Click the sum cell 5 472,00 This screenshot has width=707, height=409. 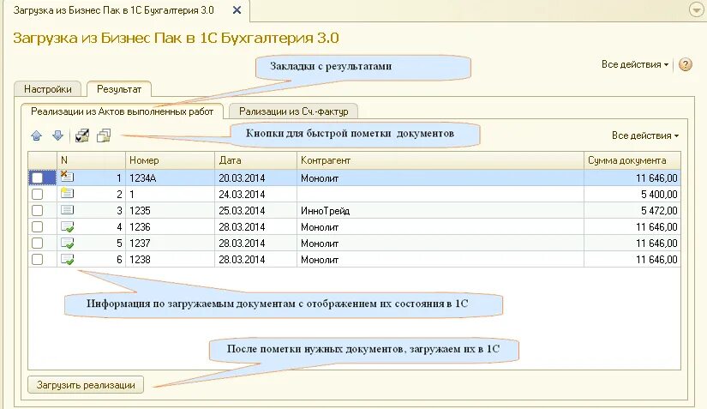click(x=632, y=210)
